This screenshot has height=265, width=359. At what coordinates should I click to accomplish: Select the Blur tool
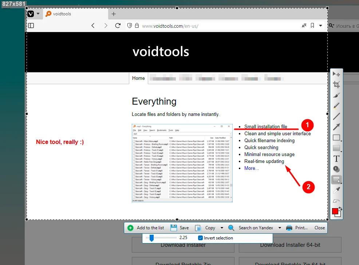tap(336, 180)
